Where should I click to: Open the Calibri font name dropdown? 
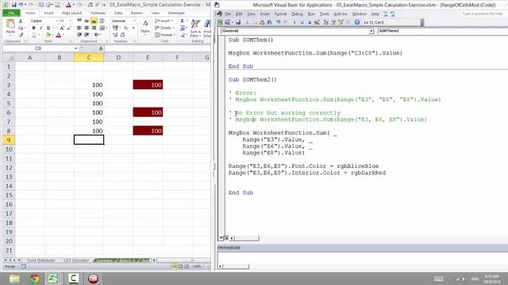56,21
